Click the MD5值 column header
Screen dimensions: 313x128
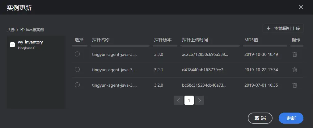[x=251, y=40]
